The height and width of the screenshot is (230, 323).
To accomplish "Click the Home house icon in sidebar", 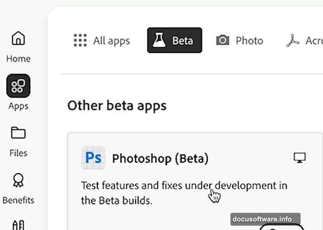I will pos(18,39).
